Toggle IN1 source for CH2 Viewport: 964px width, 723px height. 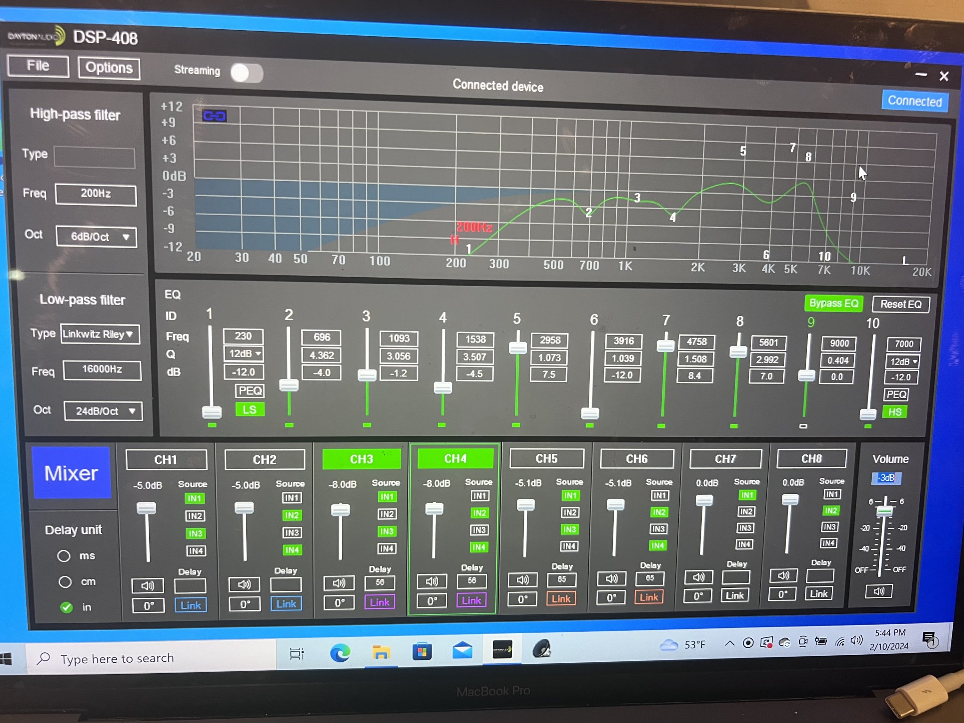pyautogui.click(x=291, y=498)
